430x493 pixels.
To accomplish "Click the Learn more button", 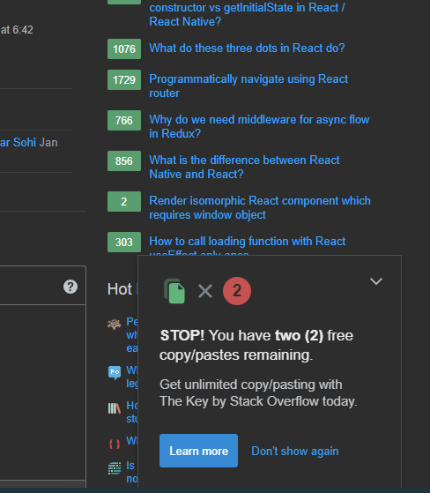I will [x=198, y=451].
